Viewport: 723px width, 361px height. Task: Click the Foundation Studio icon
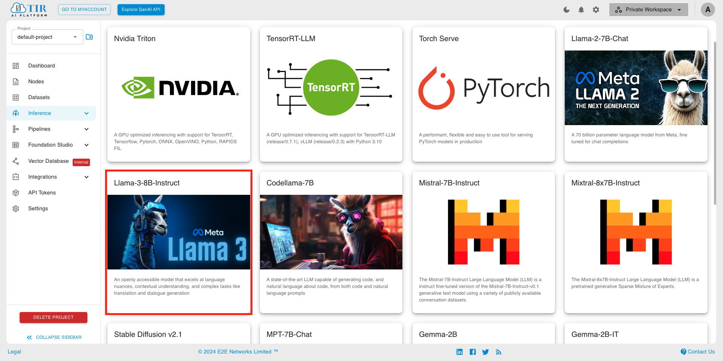[x=16, y=145]
